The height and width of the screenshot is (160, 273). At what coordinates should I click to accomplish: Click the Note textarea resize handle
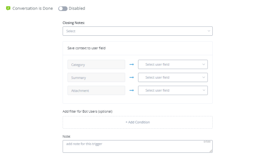(x=211, y=151)
